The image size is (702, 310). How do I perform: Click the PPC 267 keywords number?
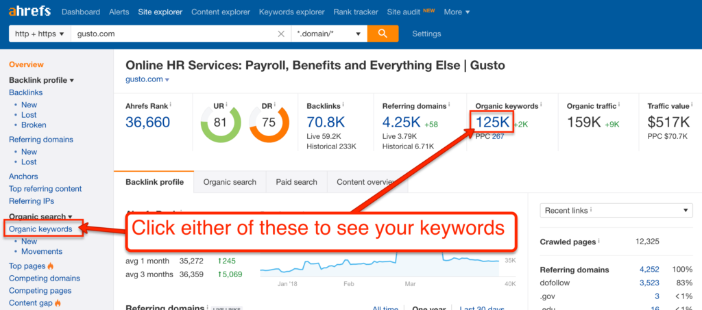click(498, 136)
